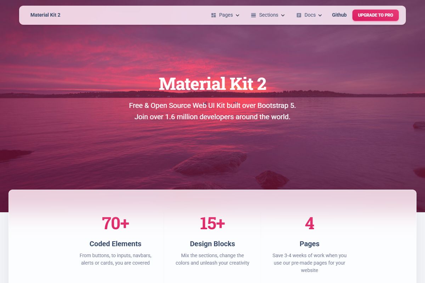This screenshot has width=425, height=283.
Task: Expand the Docs dropdown chevron
Action: pyautogui.click(x=320, y=15)
